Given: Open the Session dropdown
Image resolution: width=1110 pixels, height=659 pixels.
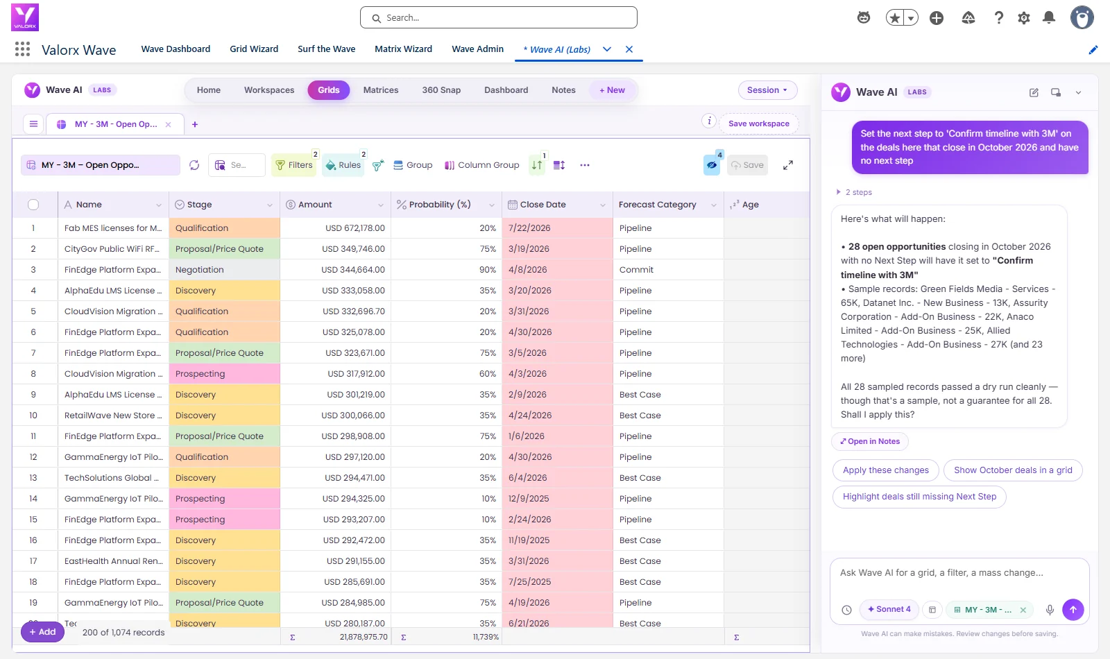Looking at the screenshot, I should click(x=767, y=90).
